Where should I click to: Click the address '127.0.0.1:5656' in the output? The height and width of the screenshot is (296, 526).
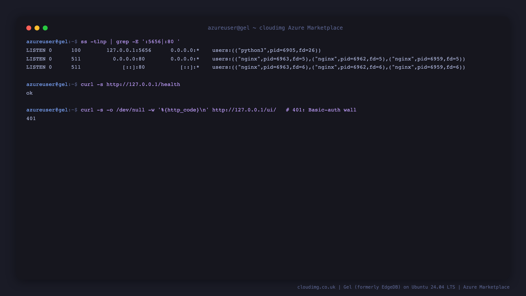(x=129, y=50)
